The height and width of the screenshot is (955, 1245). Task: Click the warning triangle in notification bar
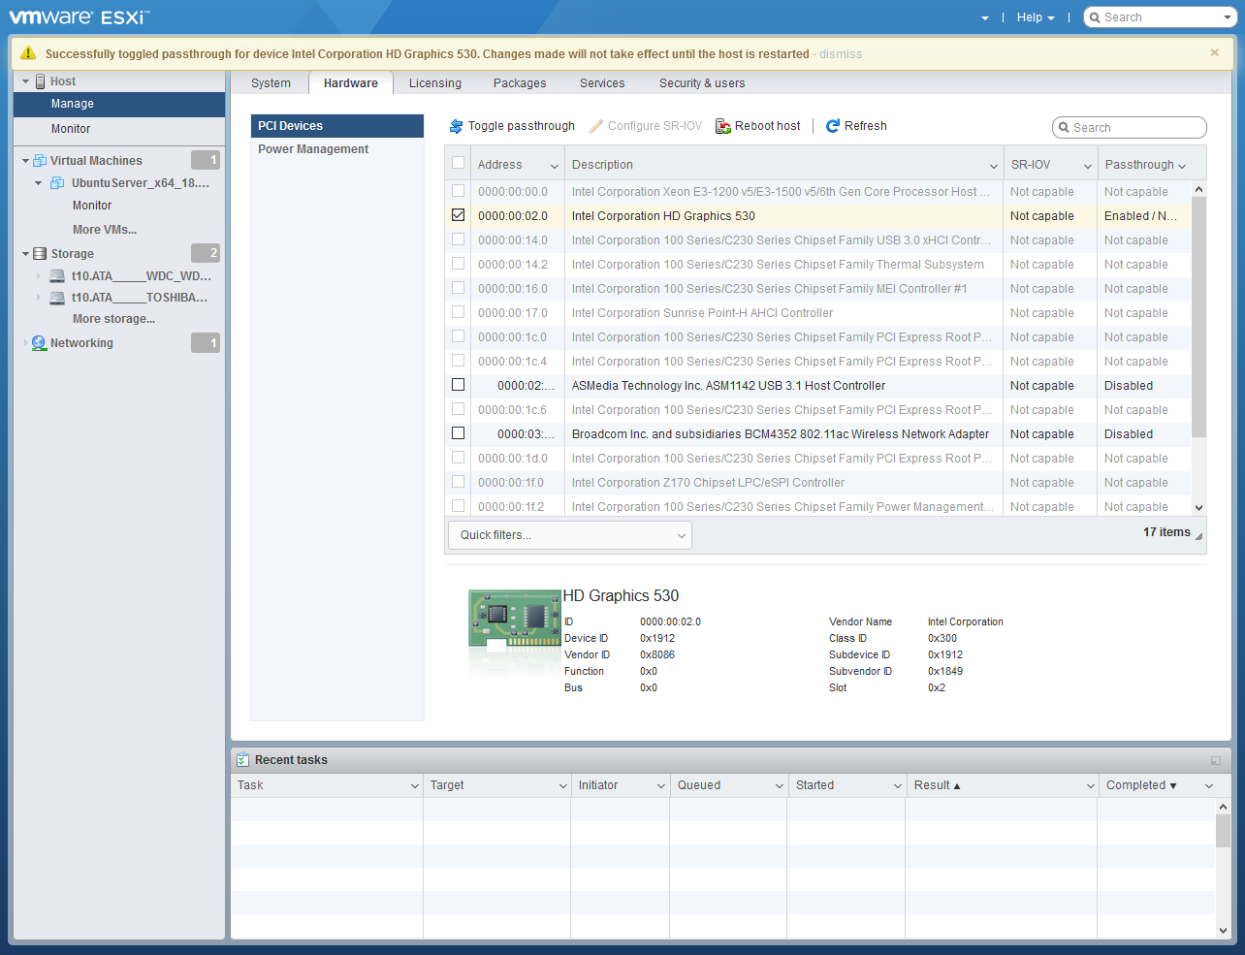(28, 53)
